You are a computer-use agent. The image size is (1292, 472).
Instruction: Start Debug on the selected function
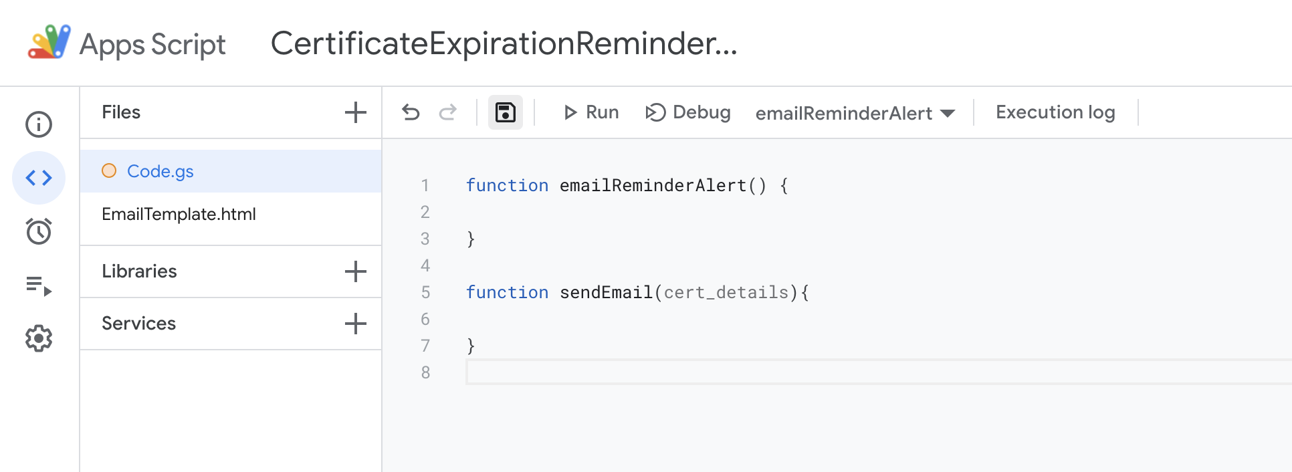click(688, 112)
